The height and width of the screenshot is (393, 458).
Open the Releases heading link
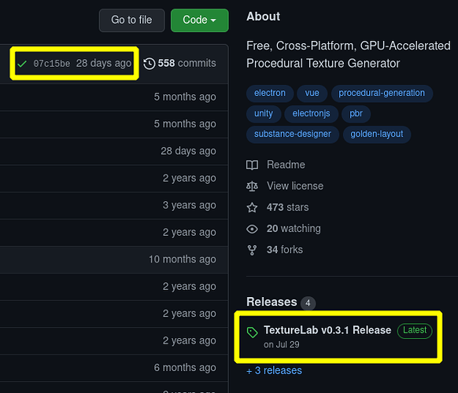coord(271,302)
